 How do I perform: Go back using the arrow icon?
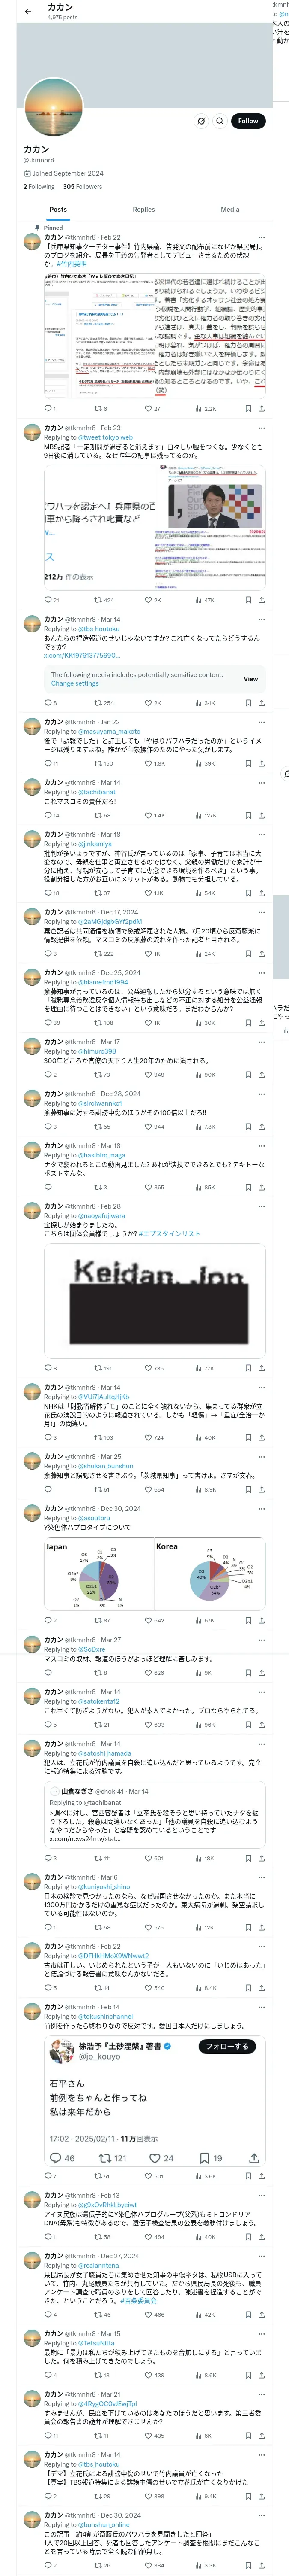(x=28, y=12)
